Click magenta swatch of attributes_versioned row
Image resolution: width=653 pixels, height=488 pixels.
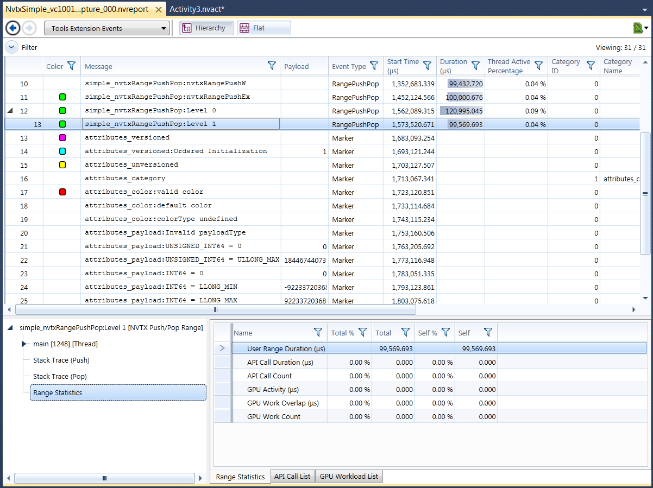coord(62,138)
